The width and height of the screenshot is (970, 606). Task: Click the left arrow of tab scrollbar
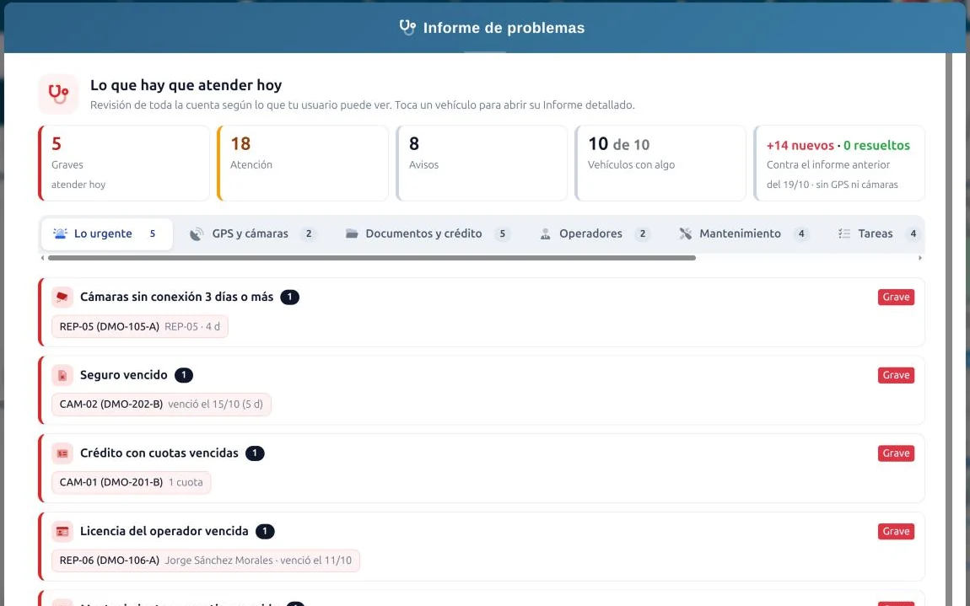42,258
